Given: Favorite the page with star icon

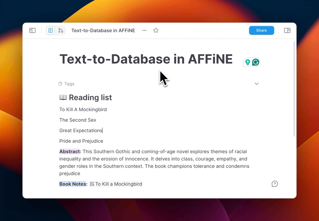Looking at the screenshot, I should click(x=156, y=31).
